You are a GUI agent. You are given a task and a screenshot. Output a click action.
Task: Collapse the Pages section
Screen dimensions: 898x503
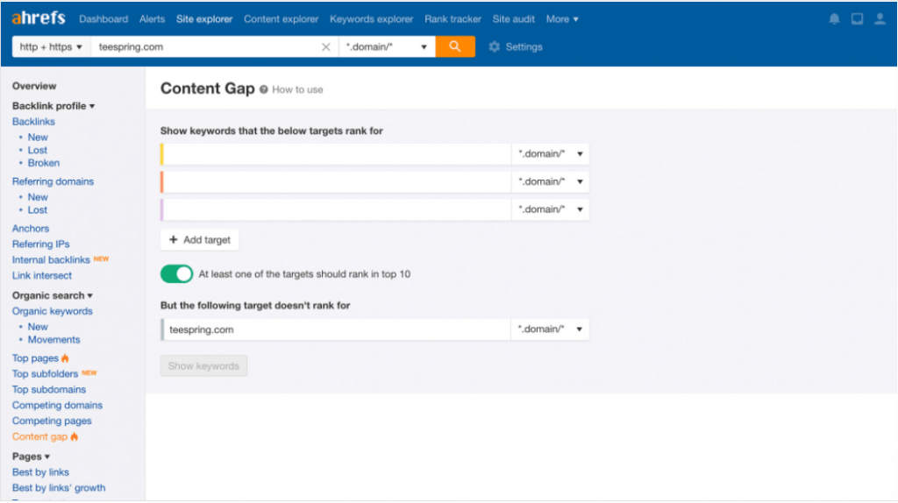[x=31, y=456]
